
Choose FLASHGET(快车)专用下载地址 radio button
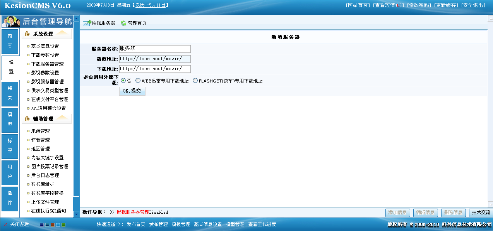coord(195,81)
